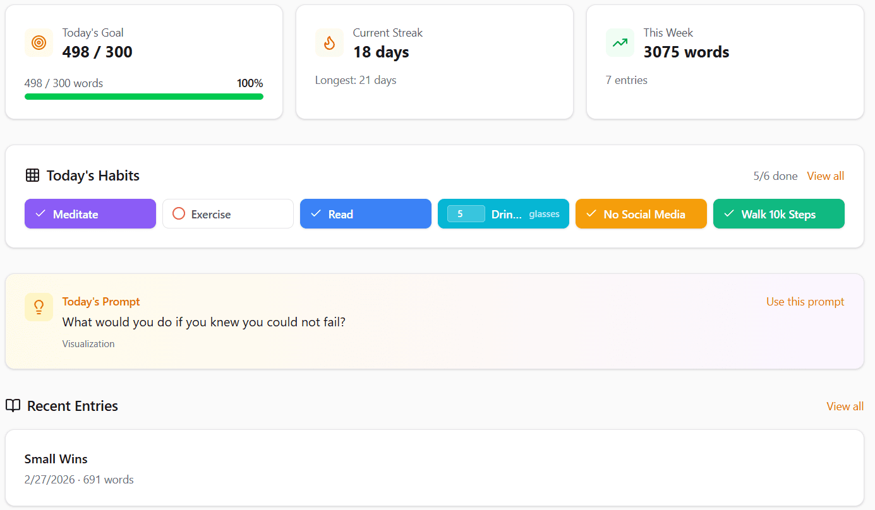Toggle the Meditate habit off
Screen dimensions: 875x510
coord(90,214)
